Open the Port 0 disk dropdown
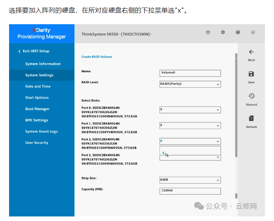 pyautogui.click(x=190, y=110)
